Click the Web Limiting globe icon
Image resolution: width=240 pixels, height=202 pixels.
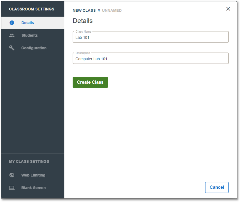click(x=12, y=175)
